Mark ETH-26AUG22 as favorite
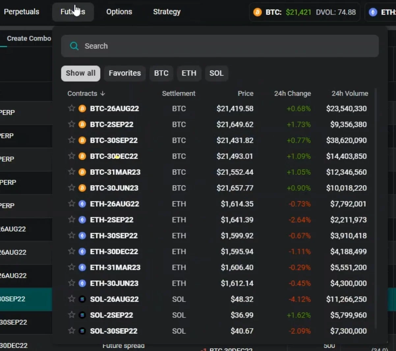Screen dimensions: 396x351 pyautogui.click(x=71, y=204)
